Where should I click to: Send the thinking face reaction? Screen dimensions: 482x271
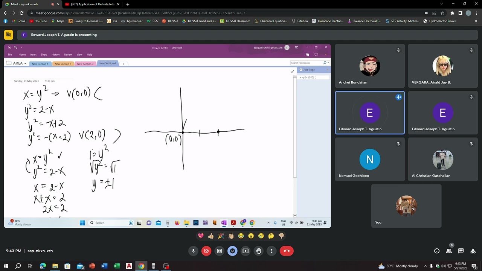coord(271,236)
